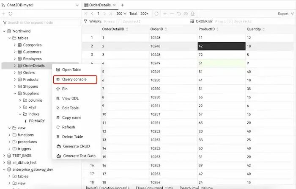Image resolution: width=296 pixels, height=189 pixels.
Task: Add a new row with toolbar plus
Action: pyautogui.click(x=165, y=14)
